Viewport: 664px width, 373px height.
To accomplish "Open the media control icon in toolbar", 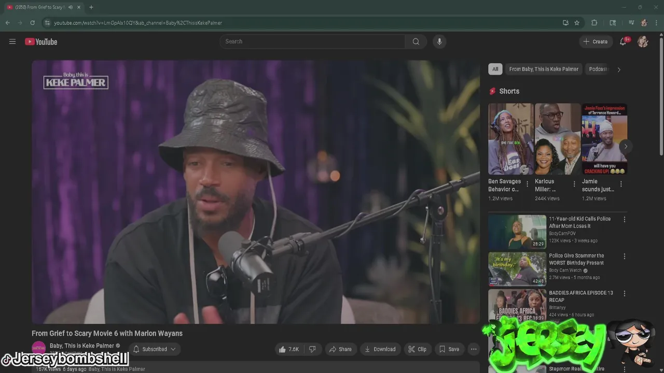I will (x=631, y=23).
